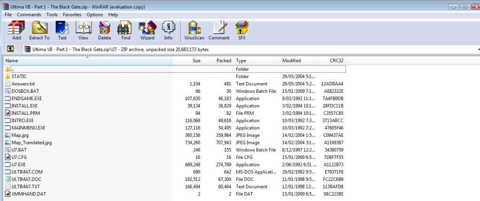
Task: Open the Comment tool
Action: tap(219, 30)
